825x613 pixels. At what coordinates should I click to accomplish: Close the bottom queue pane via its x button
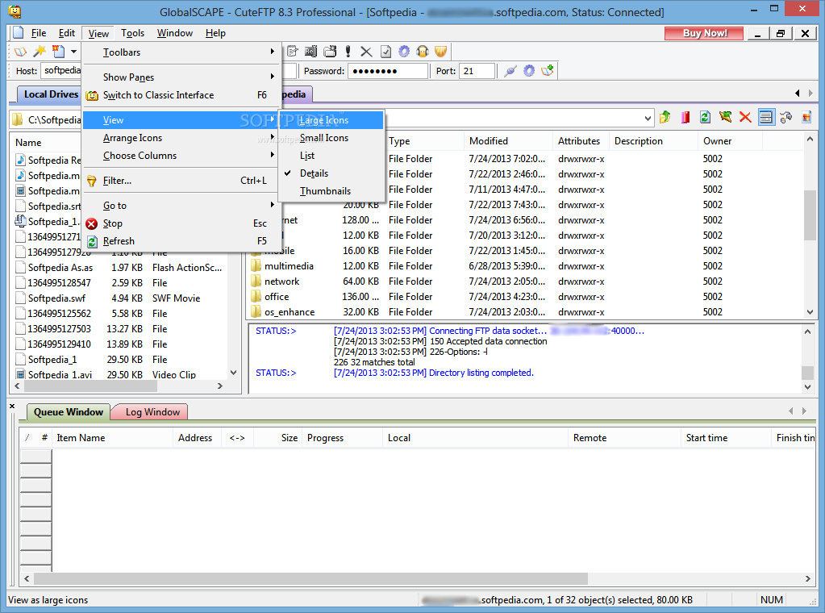click(12, 407)
